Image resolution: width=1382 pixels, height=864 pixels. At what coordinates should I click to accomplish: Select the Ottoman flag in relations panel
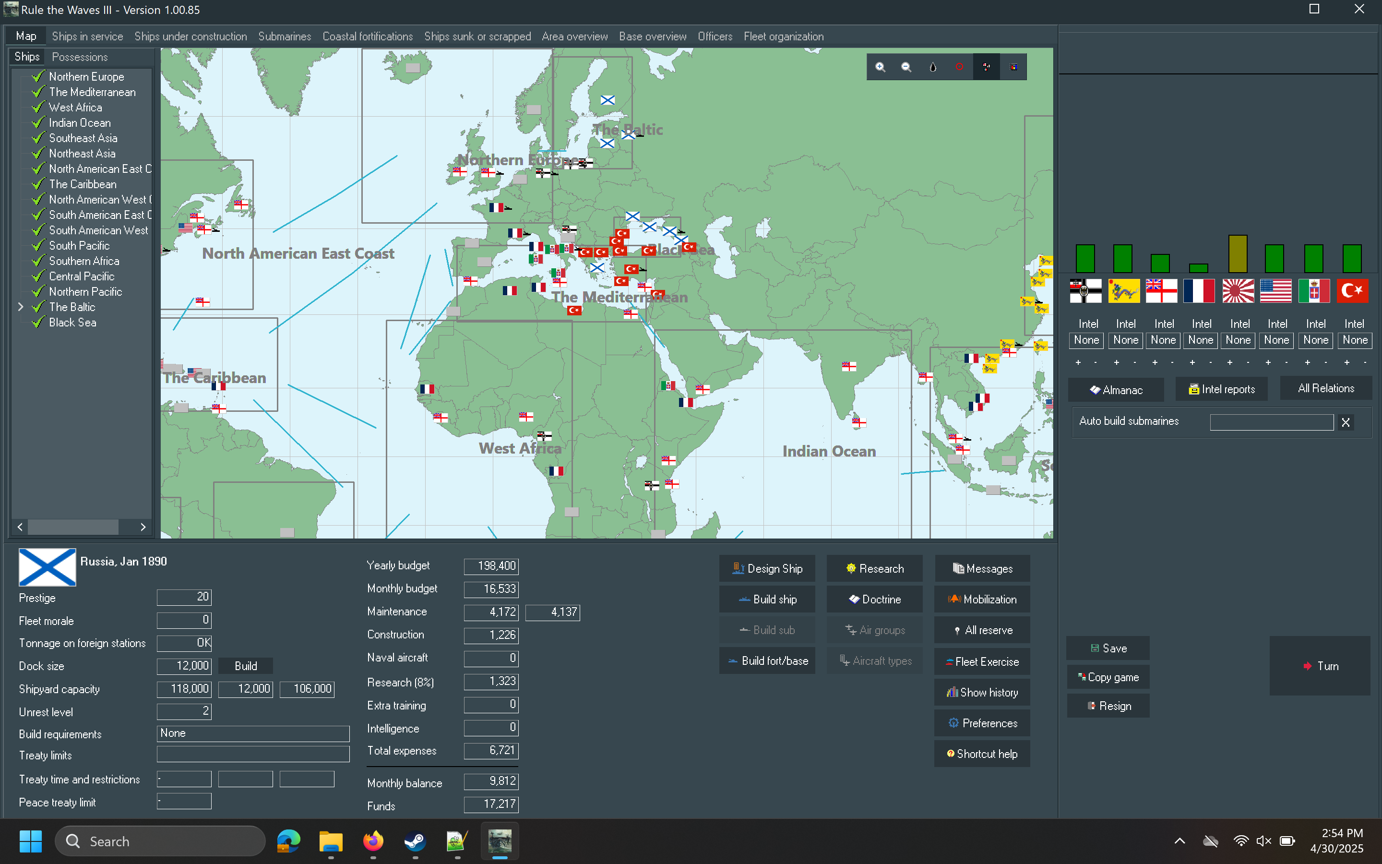coord(1352,291)
